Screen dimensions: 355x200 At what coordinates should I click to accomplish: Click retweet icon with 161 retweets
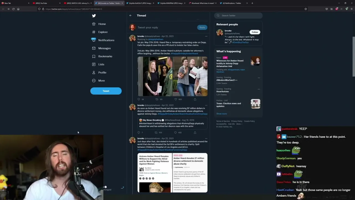[x=157, y=99]
